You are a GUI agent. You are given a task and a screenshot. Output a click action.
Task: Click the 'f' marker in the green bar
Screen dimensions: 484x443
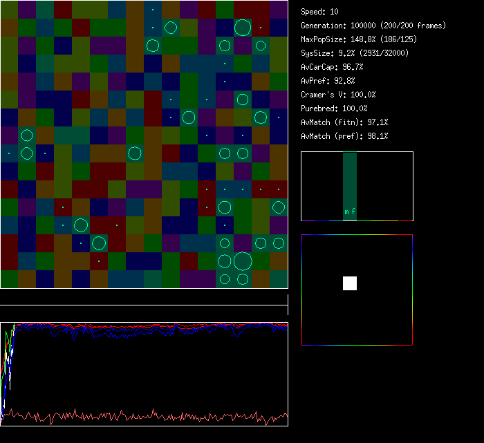353,212
